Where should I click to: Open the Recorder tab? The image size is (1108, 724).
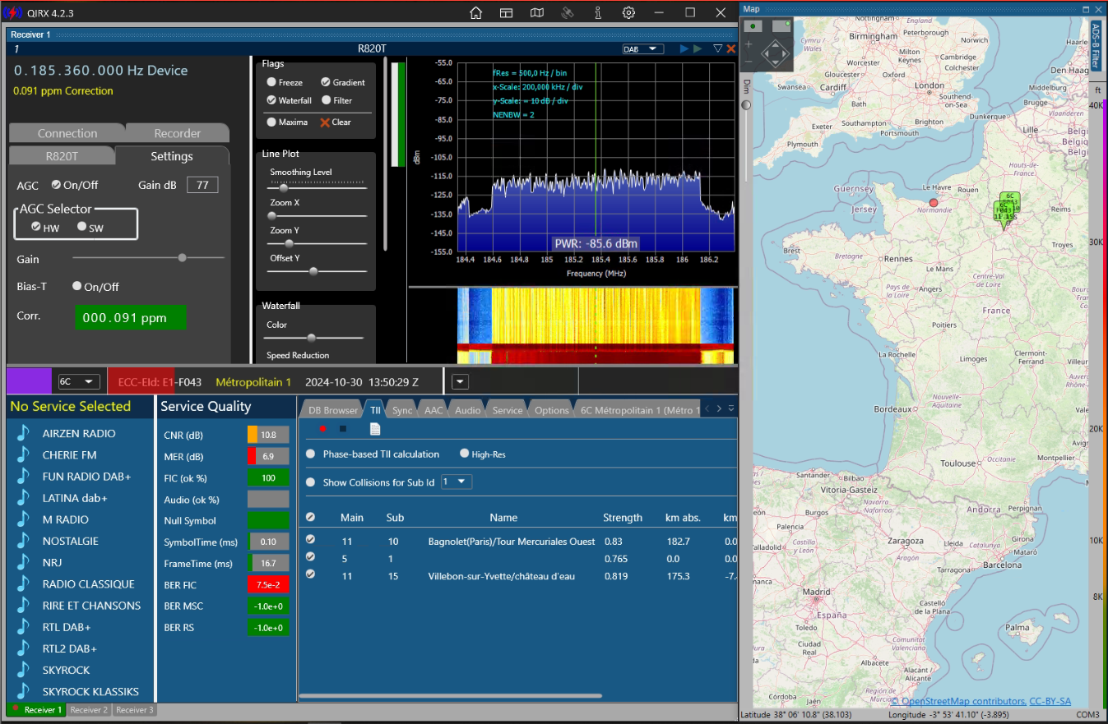tap(177, 133)
